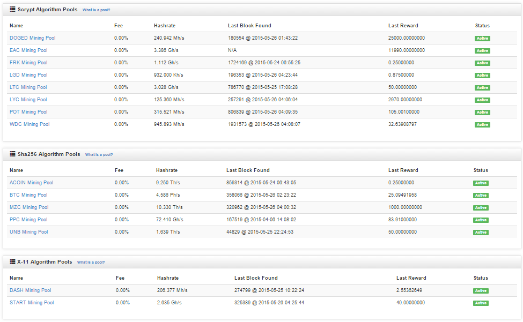The image size is (523, 322).
Task: Open the BTC Mining Pool link
Action: 28,195
